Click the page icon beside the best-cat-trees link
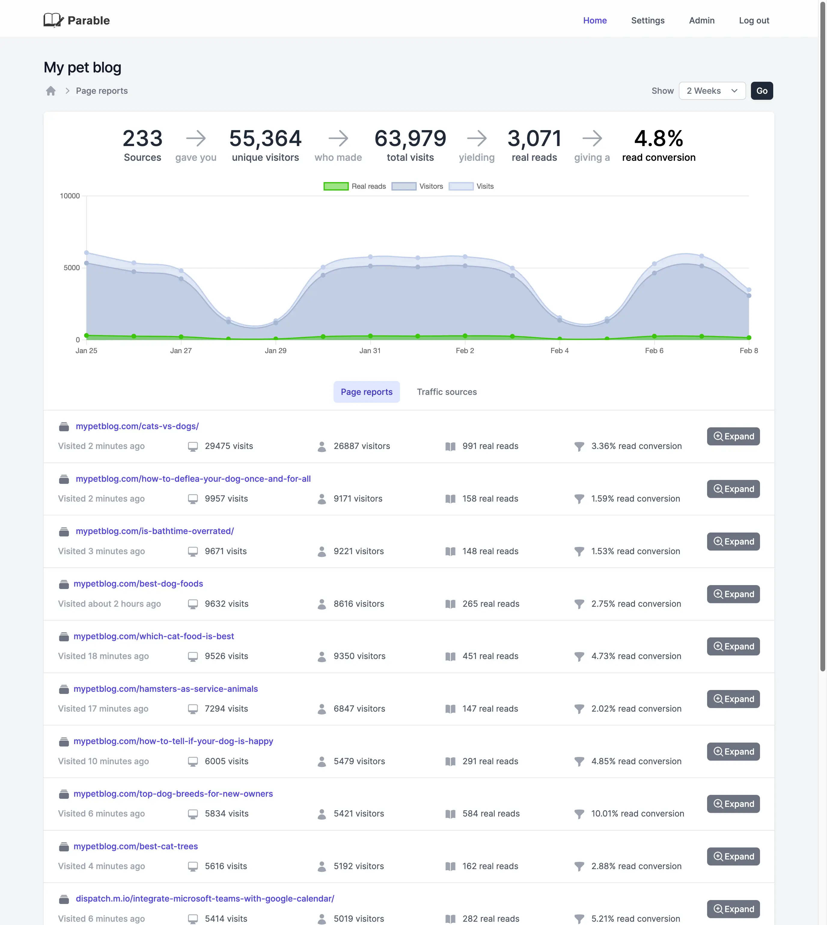This screenshot has height=925, width=827. [x=64, y=847]
